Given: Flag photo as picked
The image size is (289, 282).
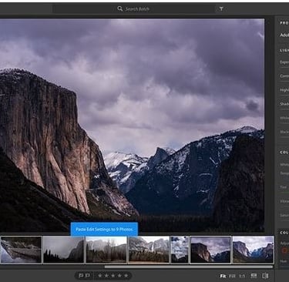Looking at the screenshot, I should (81, 276).
